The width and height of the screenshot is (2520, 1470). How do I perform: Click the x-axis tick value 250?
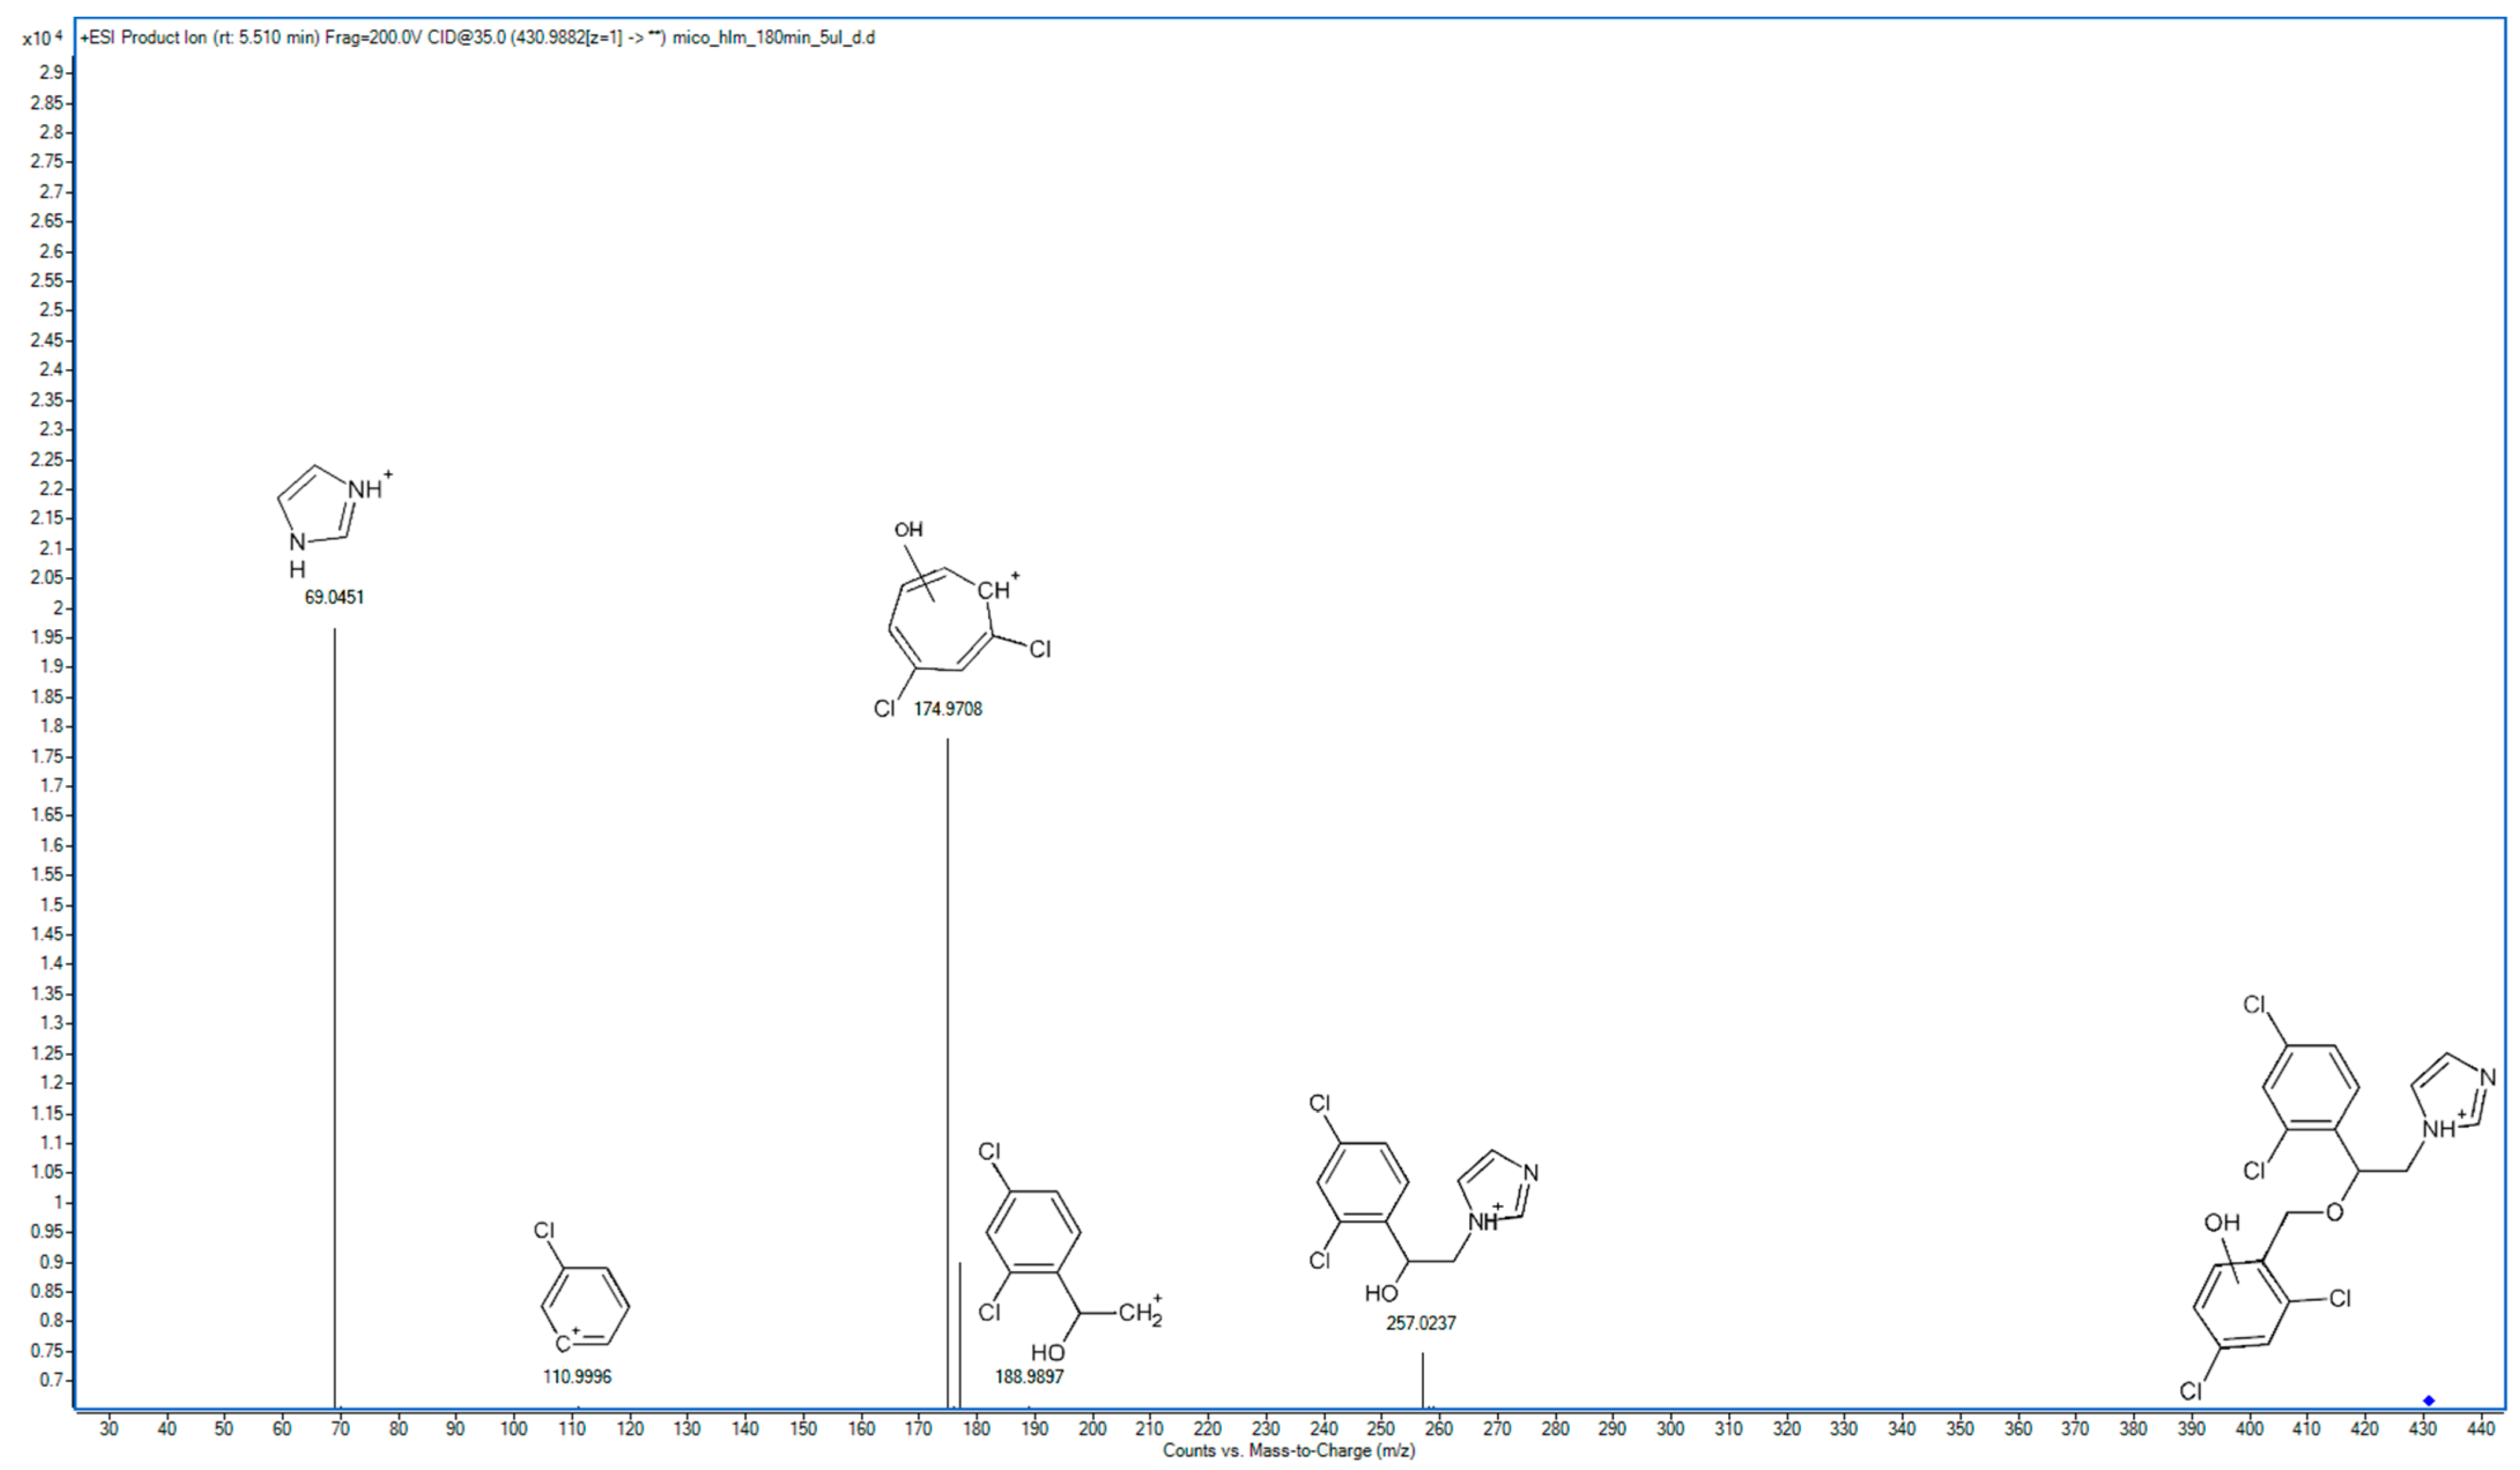pos(1381,1429)
